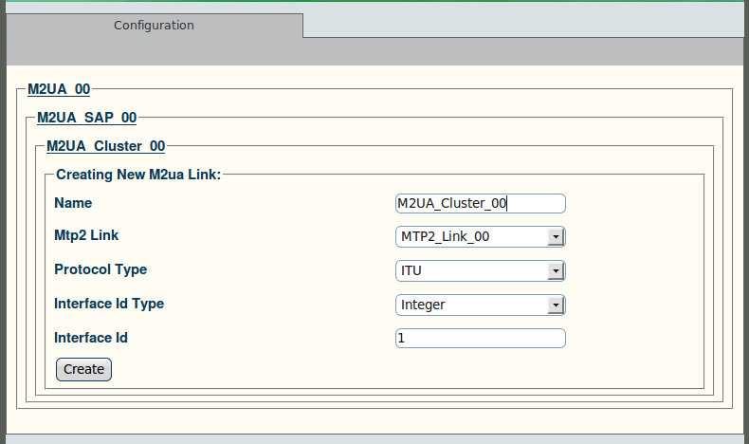The height and width of the screenshot is (444, 749).
Task: Click the Create button
Action: coord(83,369)
